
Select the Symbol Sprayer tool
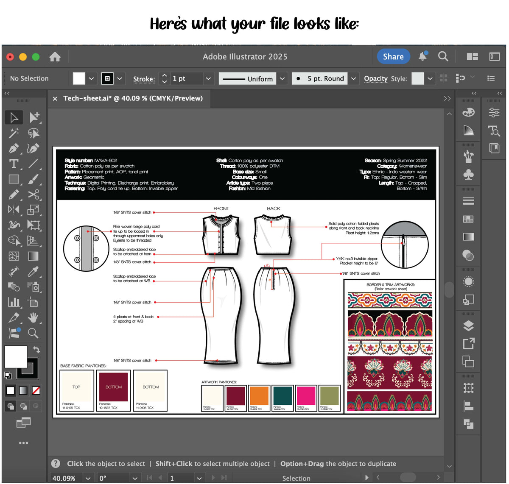click(x=34, y=287)
